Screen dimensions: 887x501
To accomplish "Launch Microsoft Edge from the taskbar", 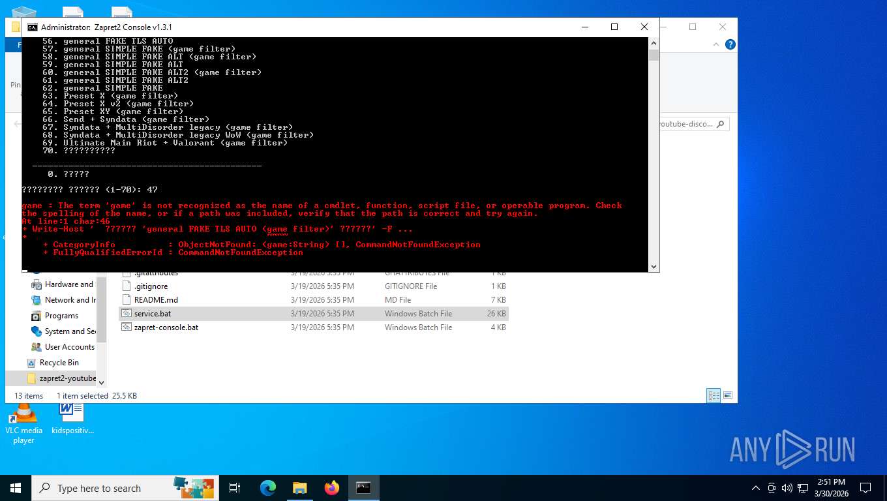I will point(268,488).
